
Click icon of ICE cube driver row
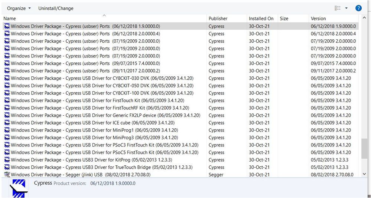[7, 123]
